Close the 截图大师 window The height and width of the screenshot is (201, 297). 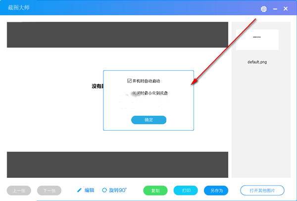coord(286,9)
